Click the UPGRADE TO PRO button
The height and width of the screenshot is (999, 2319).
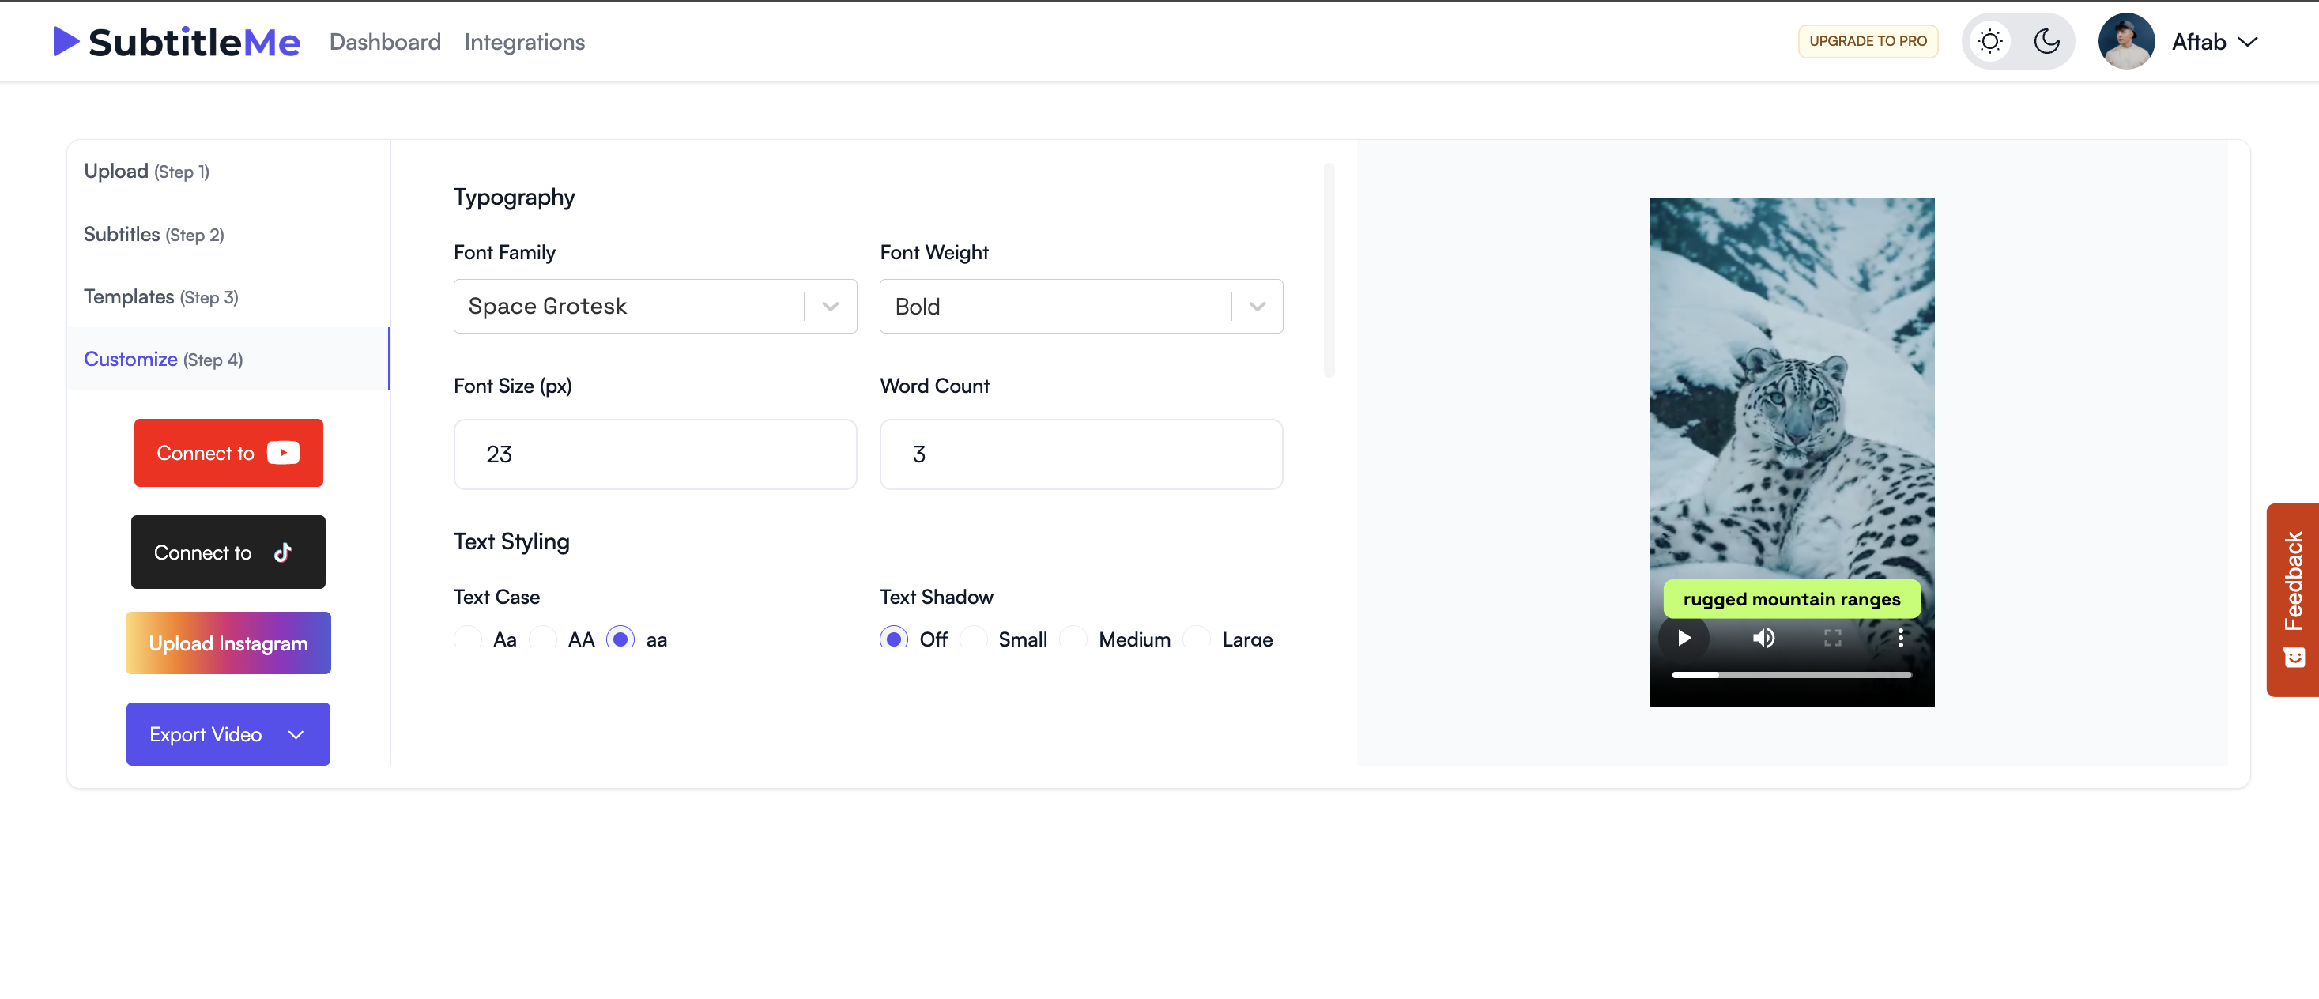[x=1867, y=40]
